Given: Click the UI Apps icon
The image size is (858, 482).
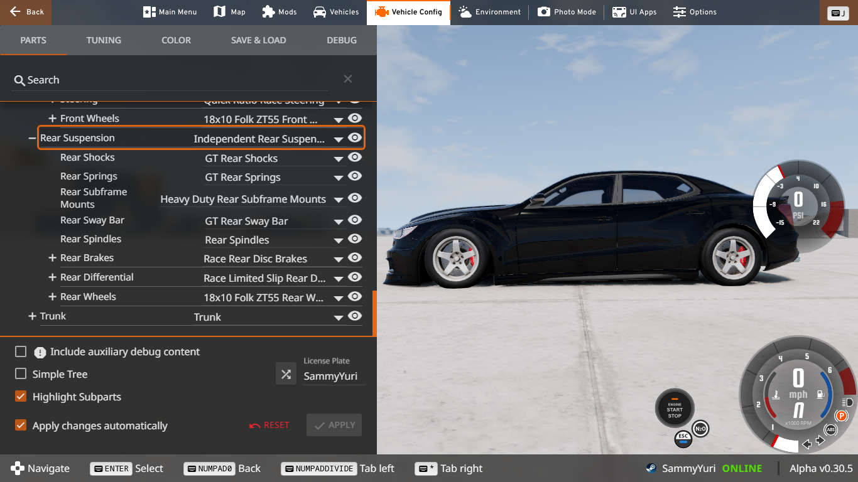Looking at the screenshot, I should pos(634,11).
